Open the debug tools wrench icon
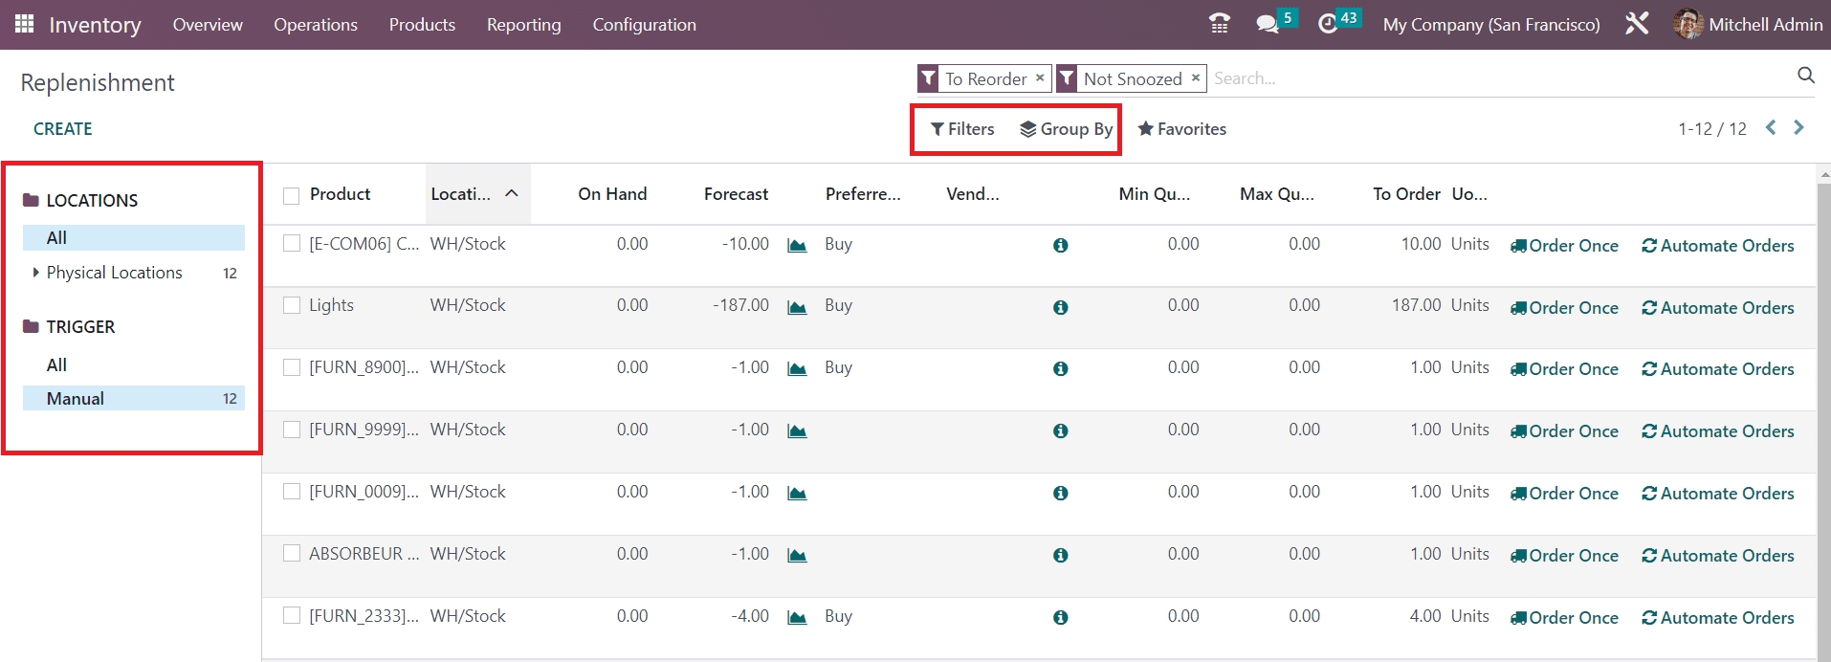Image resolution: width=1831 pixels, height=662 pixels. 1637,24
